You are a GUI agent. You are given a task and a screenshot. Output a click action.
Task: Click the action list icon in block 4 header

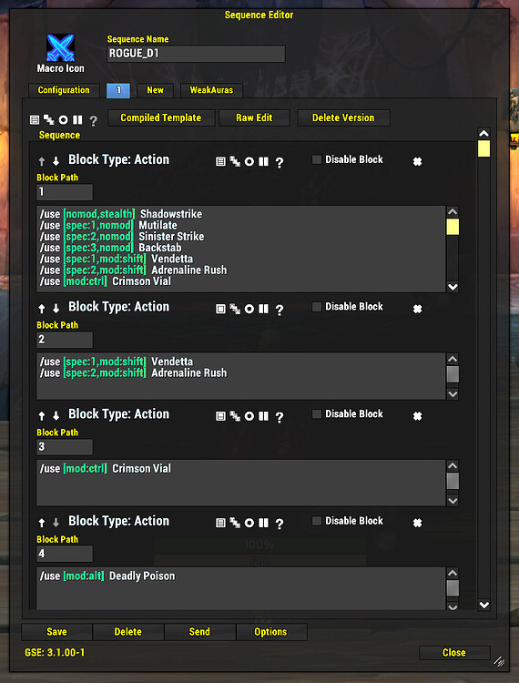point(220,523)
